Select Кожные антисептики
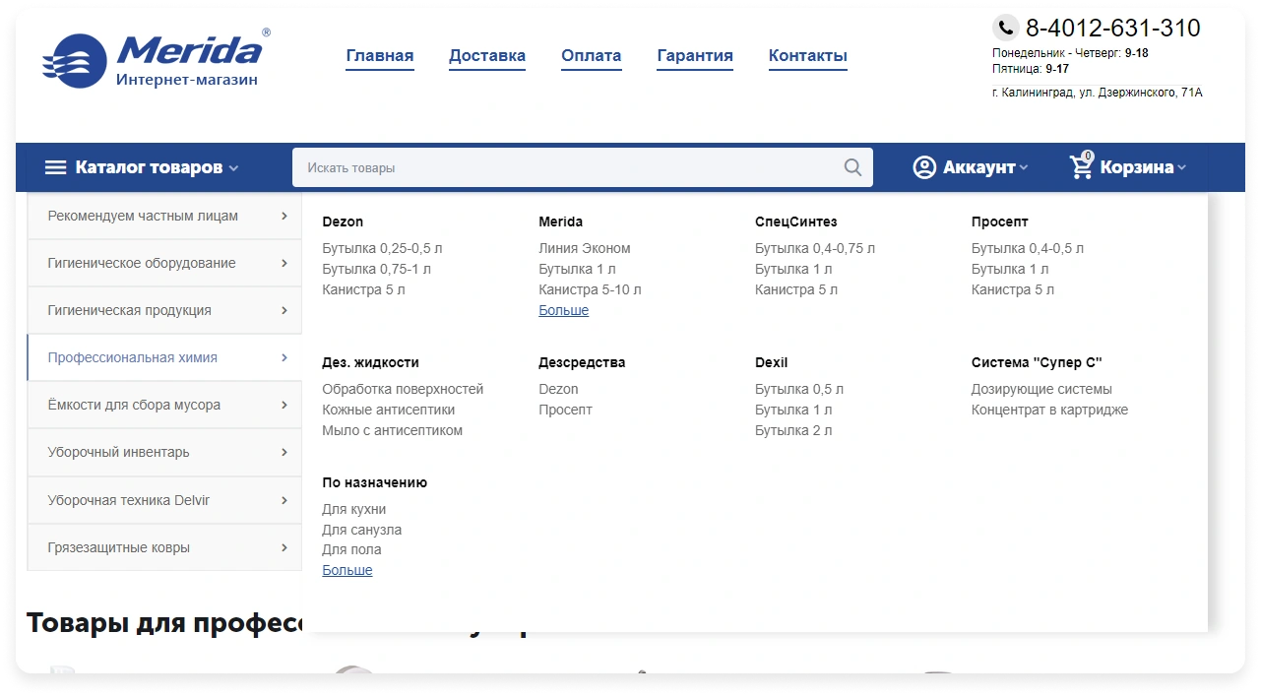This screenshot has width=1261, height=697. (389, 410)
